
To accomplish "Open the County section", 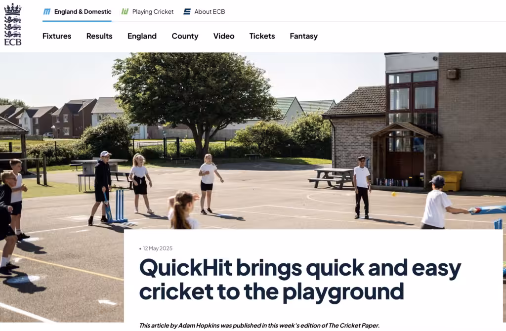I will [x=185, y=36].
